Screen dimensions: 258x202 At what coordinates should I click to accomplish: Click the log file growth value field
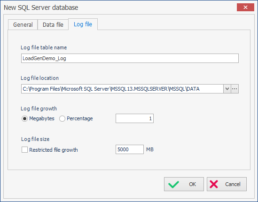pyautogui.click(x=134, y=118)
